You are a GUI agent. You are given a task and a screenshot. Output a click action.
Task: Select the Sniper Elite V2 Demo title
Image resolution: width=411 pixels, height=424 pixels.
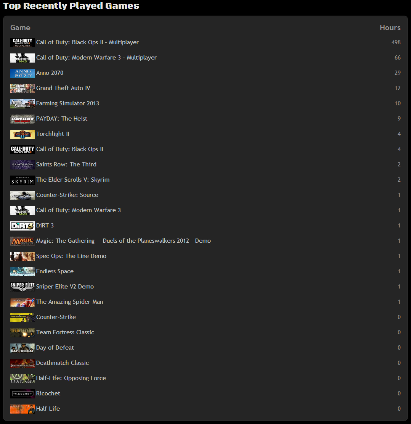point(65,287)
